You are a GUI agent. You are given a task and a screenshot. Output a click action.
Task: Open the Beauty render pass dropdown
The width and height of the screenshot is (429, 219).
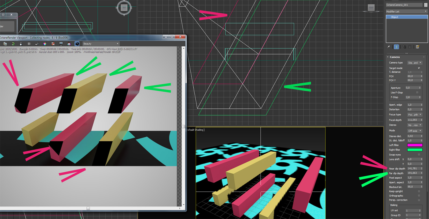pyautogui.click(x=101, y=44)
